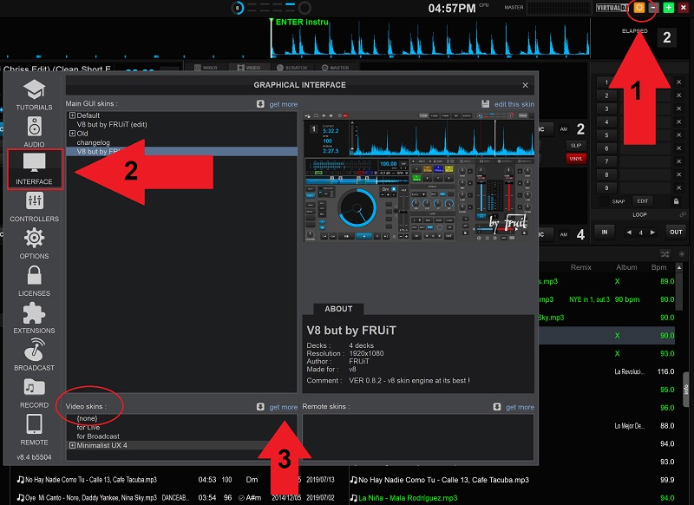Click the round dot icon next to shuffle
This screenshot has width=694, height=505.
coord(682,254)
